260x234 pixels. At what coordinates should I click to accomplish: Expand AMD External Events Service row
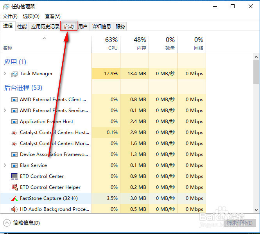pyautogui.click(x=5, y=111)
